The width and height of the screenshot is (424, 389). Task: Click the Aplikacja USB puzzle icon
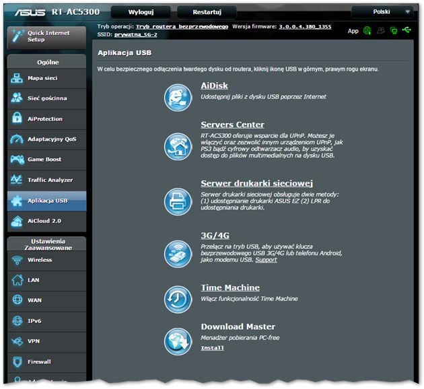17,201
